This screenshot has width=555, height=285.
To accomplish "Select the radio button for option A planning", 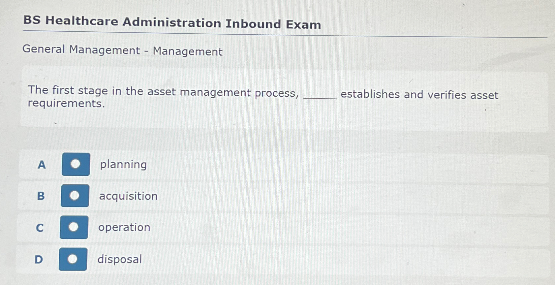I will tap(75, 164).
